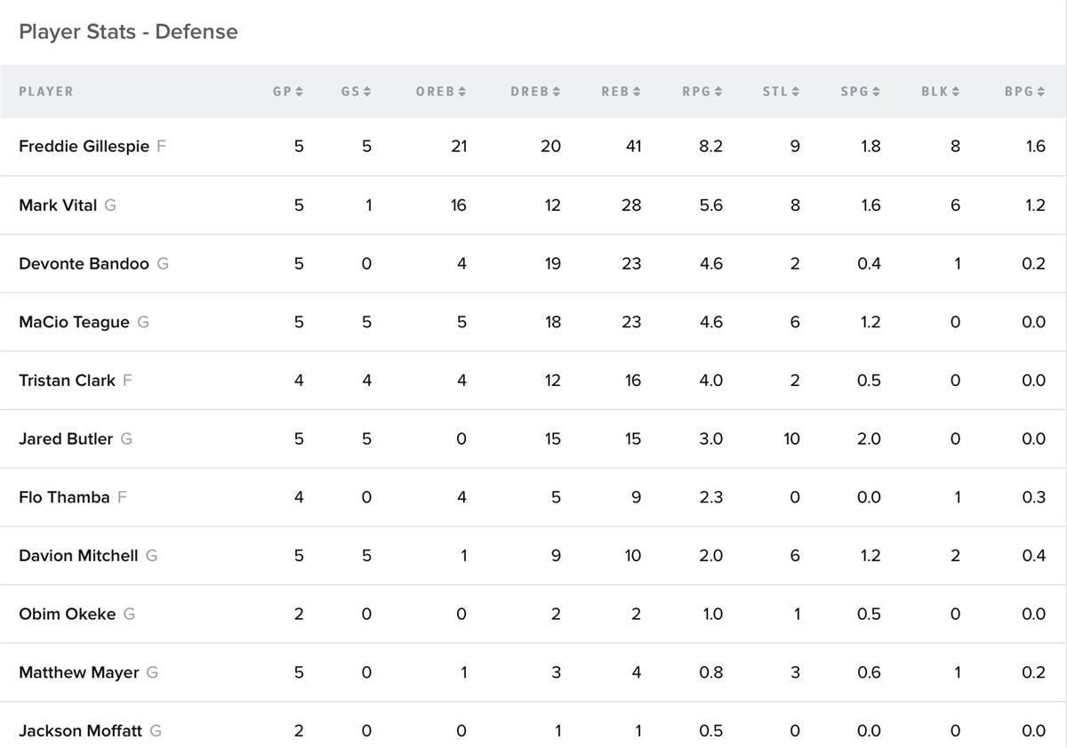Open Freddie Gillespie player link
This screenshot has width=1067, height=748.
pos(84,146)
